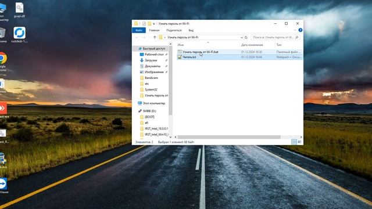
Task: Open Узнать пароль от folder in sidebar
Action: 156,95
